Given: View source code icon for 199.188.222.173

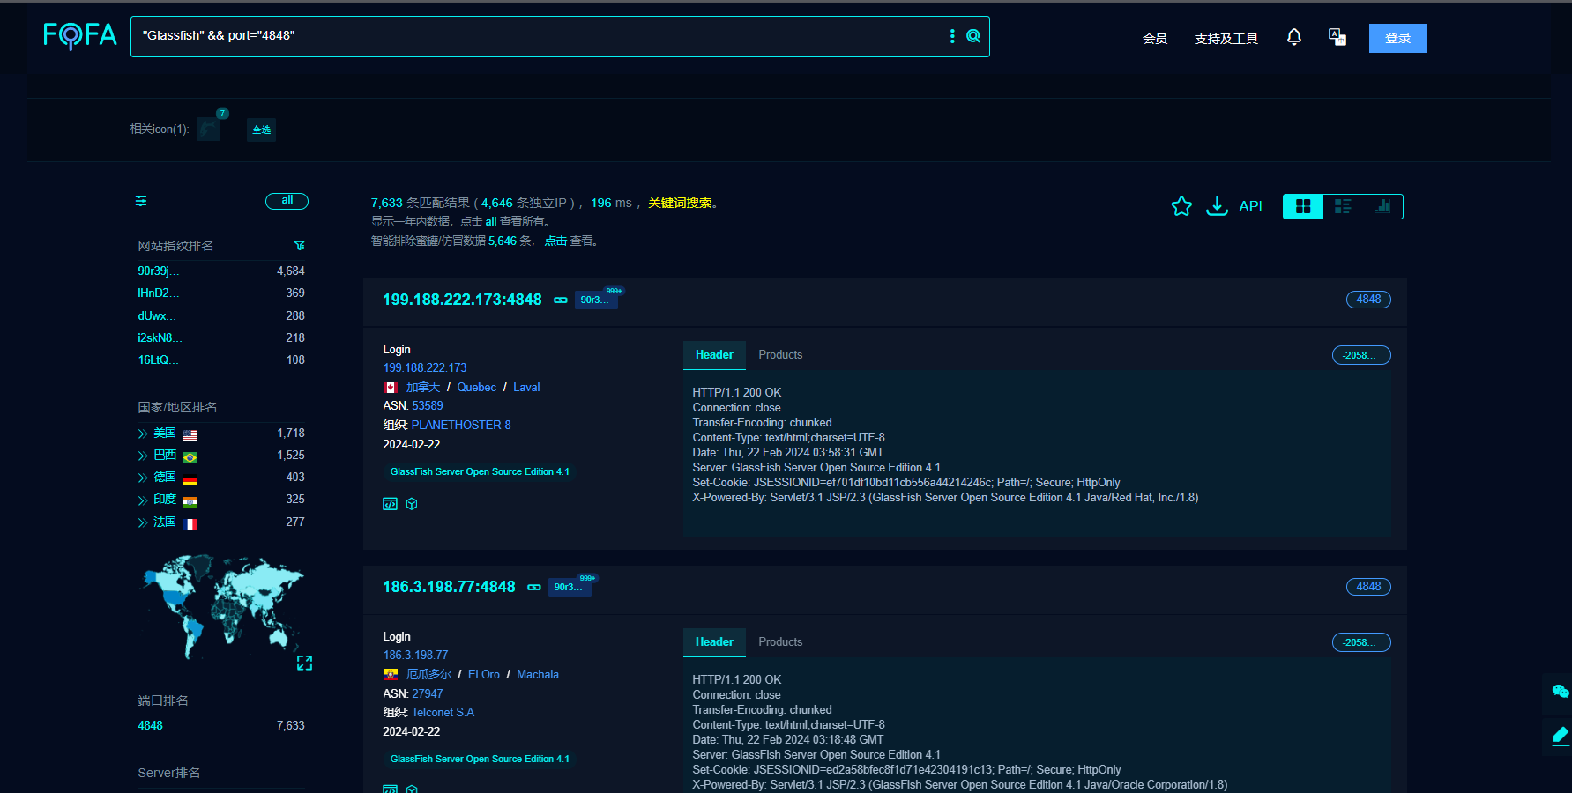Looking at the screenshot, I should [390, 504].
